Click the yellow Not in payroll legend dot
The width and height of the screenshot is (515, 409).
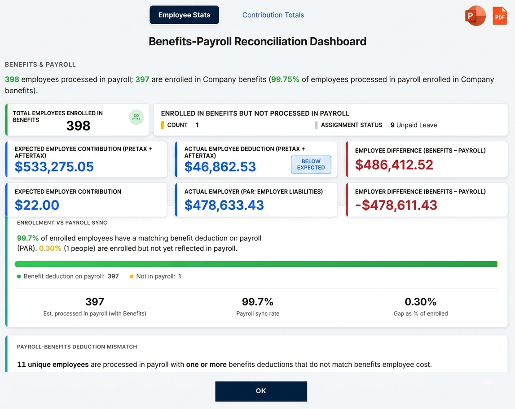point(132,277)
